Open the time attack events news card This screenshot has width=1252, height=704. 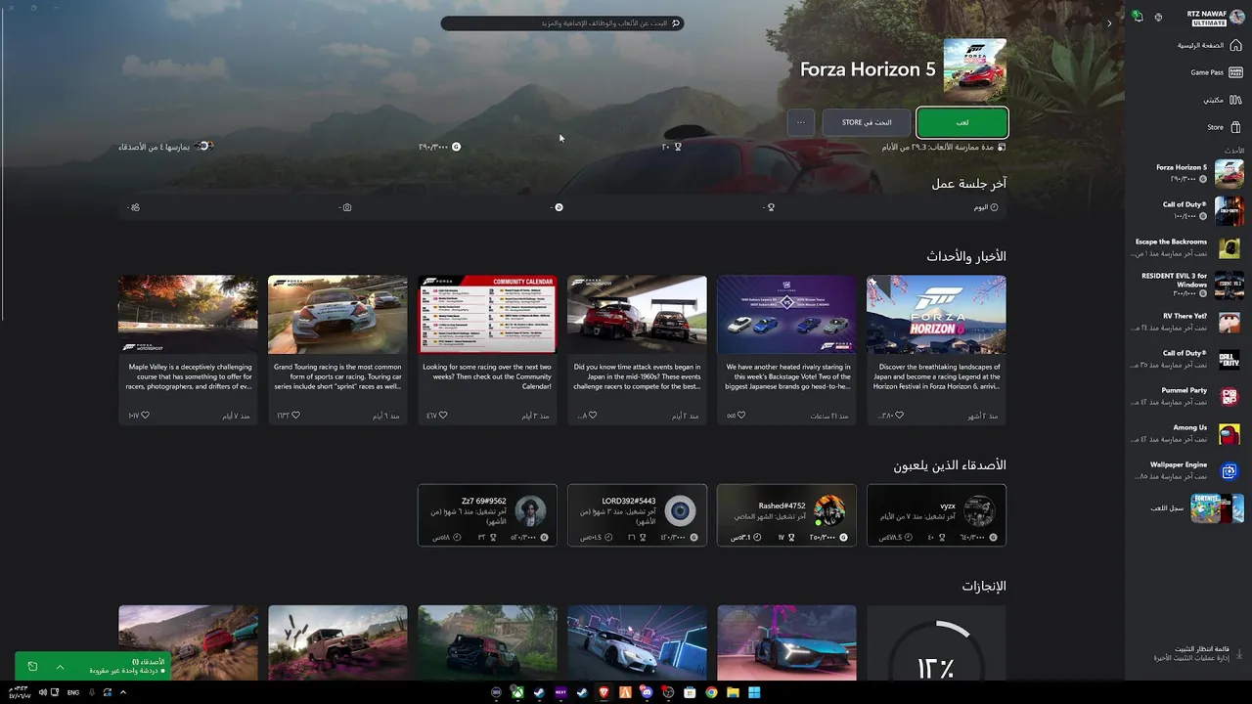[x=637, y=350]
